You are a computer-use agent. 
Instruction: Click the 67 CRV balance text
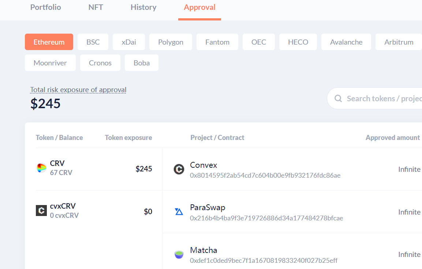click(61, 173)
